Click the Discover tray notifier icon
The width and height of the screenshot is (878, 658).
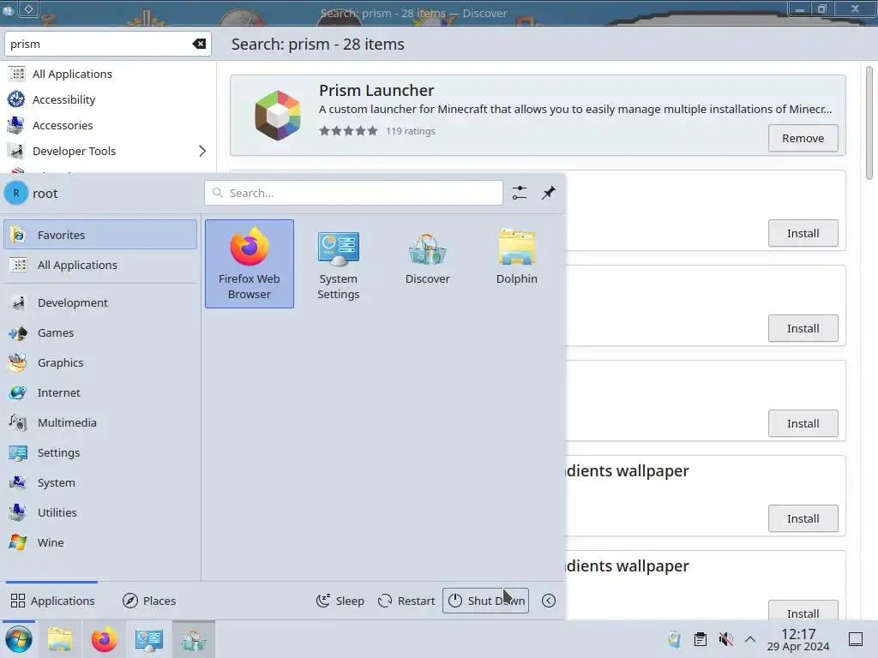pyautogui.click(x=675, y=639)
